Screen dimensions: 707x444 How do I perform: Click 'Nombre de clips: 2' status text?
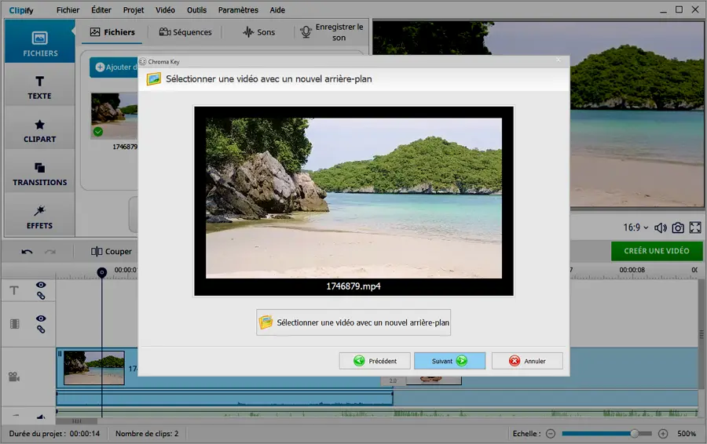(x=147, y=434)
